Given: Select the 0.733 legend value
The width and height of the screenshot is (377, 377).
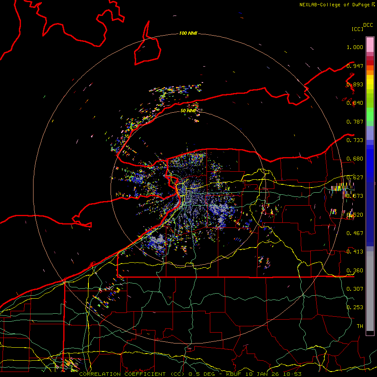Looking at the screenshot, I should click(x=355, y=140).
